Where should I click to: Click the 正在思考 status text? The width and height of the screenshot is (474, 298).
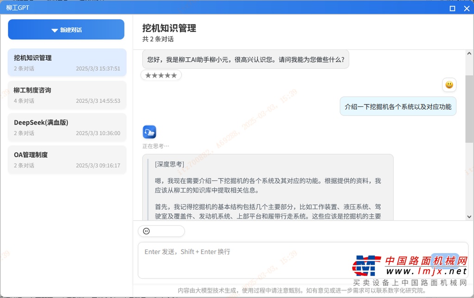156,146
